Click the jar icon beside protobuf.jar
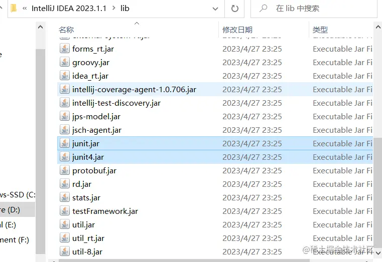Image resolution: width=382 pixels, height=262 pixels. pos(65,170)
